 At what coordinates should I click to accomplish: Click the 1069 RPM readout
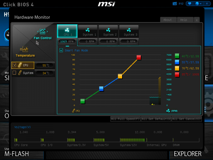(67, 41)
